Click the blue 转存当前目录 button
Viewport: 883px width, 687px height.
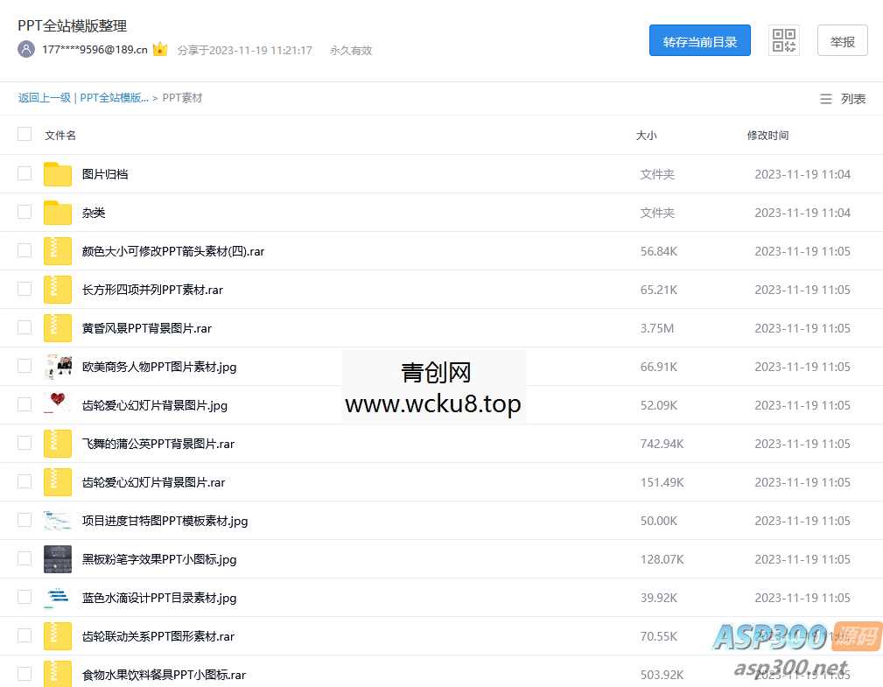pos(699,40)
